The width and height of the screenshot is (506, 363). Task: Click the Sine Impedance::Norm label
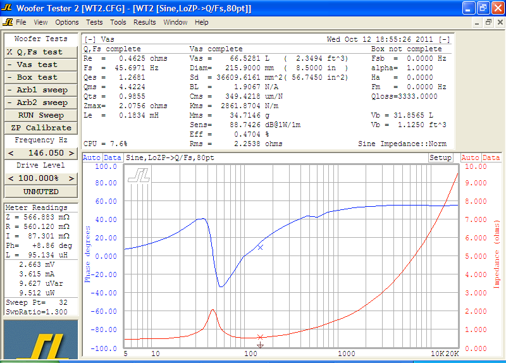pyautogui.click(x=402, y=144)
